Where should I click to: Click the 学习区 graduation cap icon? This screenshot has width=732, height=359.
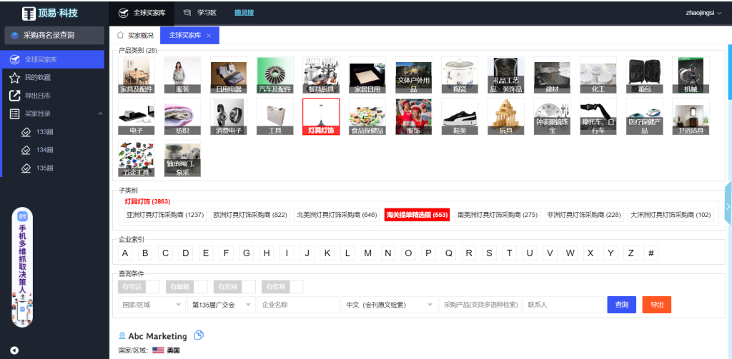[x=187, y=13]
